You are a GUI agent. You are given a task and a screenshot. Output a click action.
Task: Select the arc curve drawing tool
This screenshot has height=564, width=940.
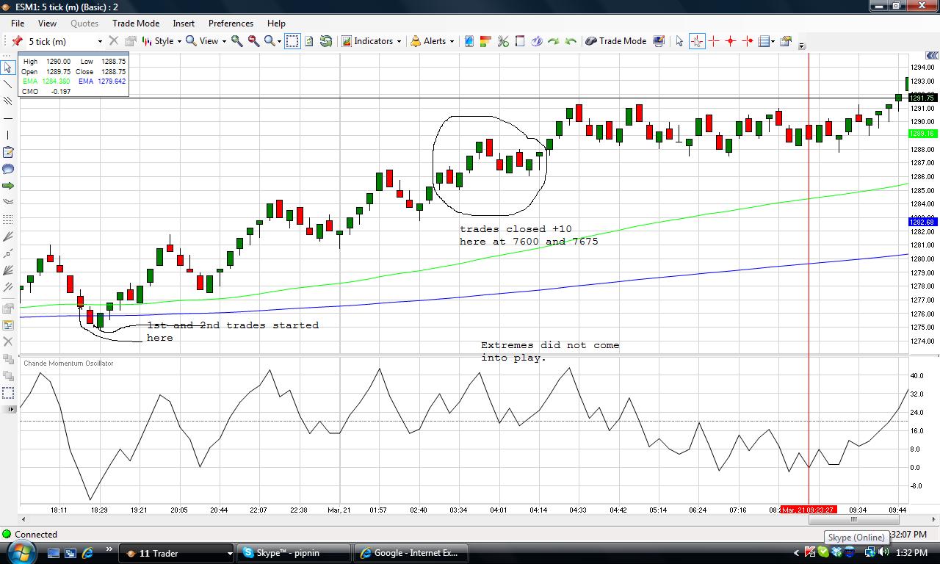coord(8,200)
